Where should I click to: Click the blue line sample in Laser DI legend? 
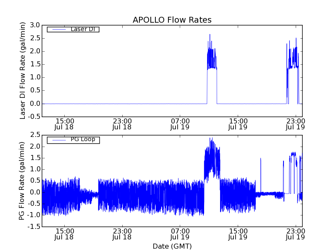pos(59,29)
